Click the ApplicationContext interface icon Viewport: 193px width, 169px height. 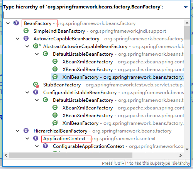[x=36, y=138]
